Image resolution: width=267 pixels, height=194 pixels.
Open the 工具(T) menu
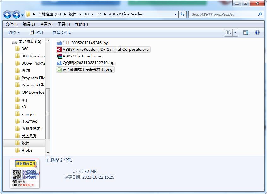tap(64, 24)
